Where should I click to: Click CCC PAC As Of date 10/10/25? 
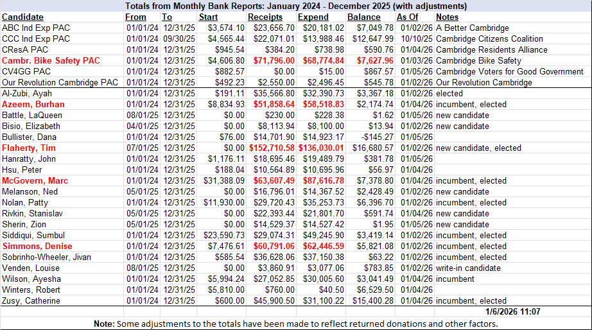[x=417, y=39]
